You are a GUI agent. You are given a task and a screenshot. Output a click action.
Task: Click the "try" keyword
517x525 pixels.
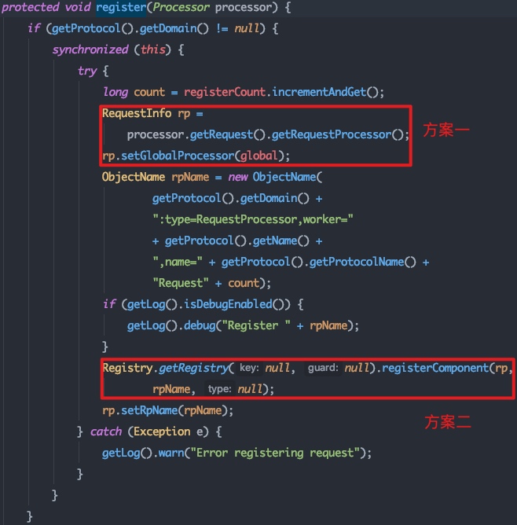87,72
